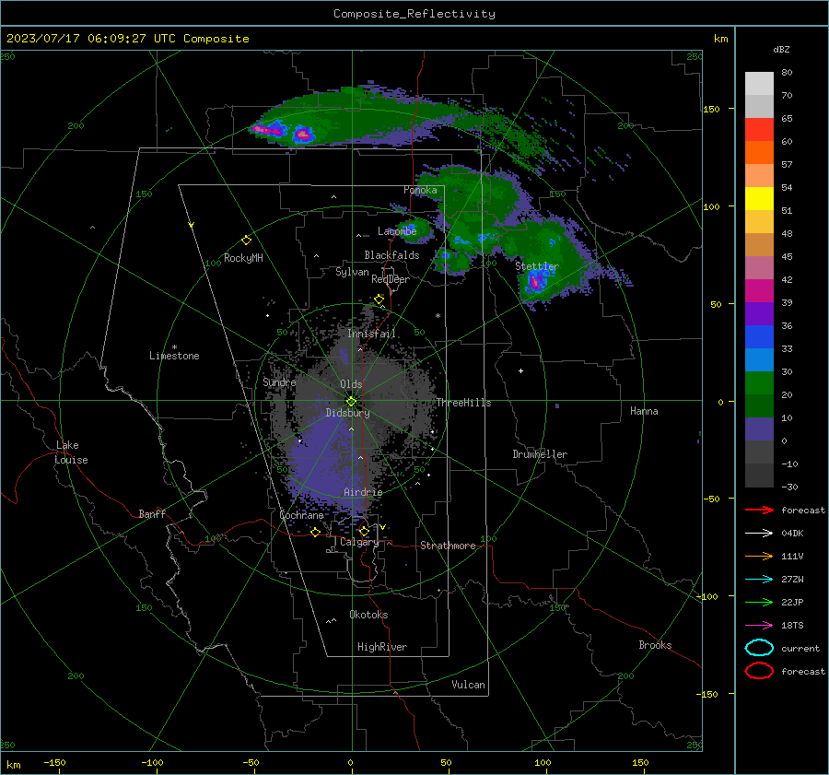The image size is (829, 775).
Task: Click the RedDeer city label
Action: pyautogui.click(x=391, y=279)
